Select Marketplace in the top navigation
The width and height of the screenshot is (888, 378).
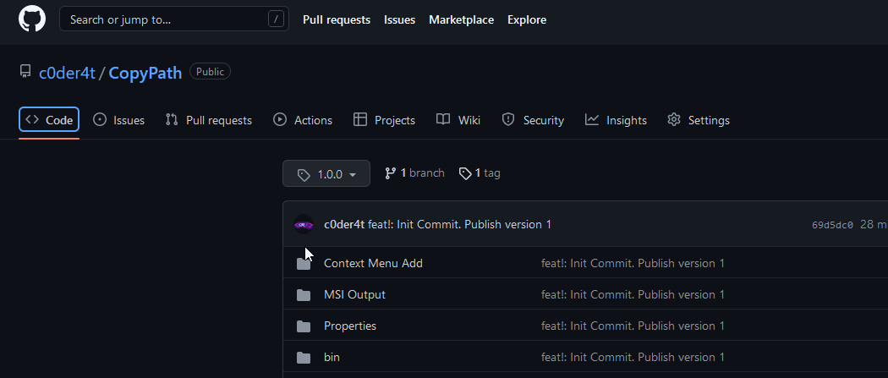(x=461, y=19)
